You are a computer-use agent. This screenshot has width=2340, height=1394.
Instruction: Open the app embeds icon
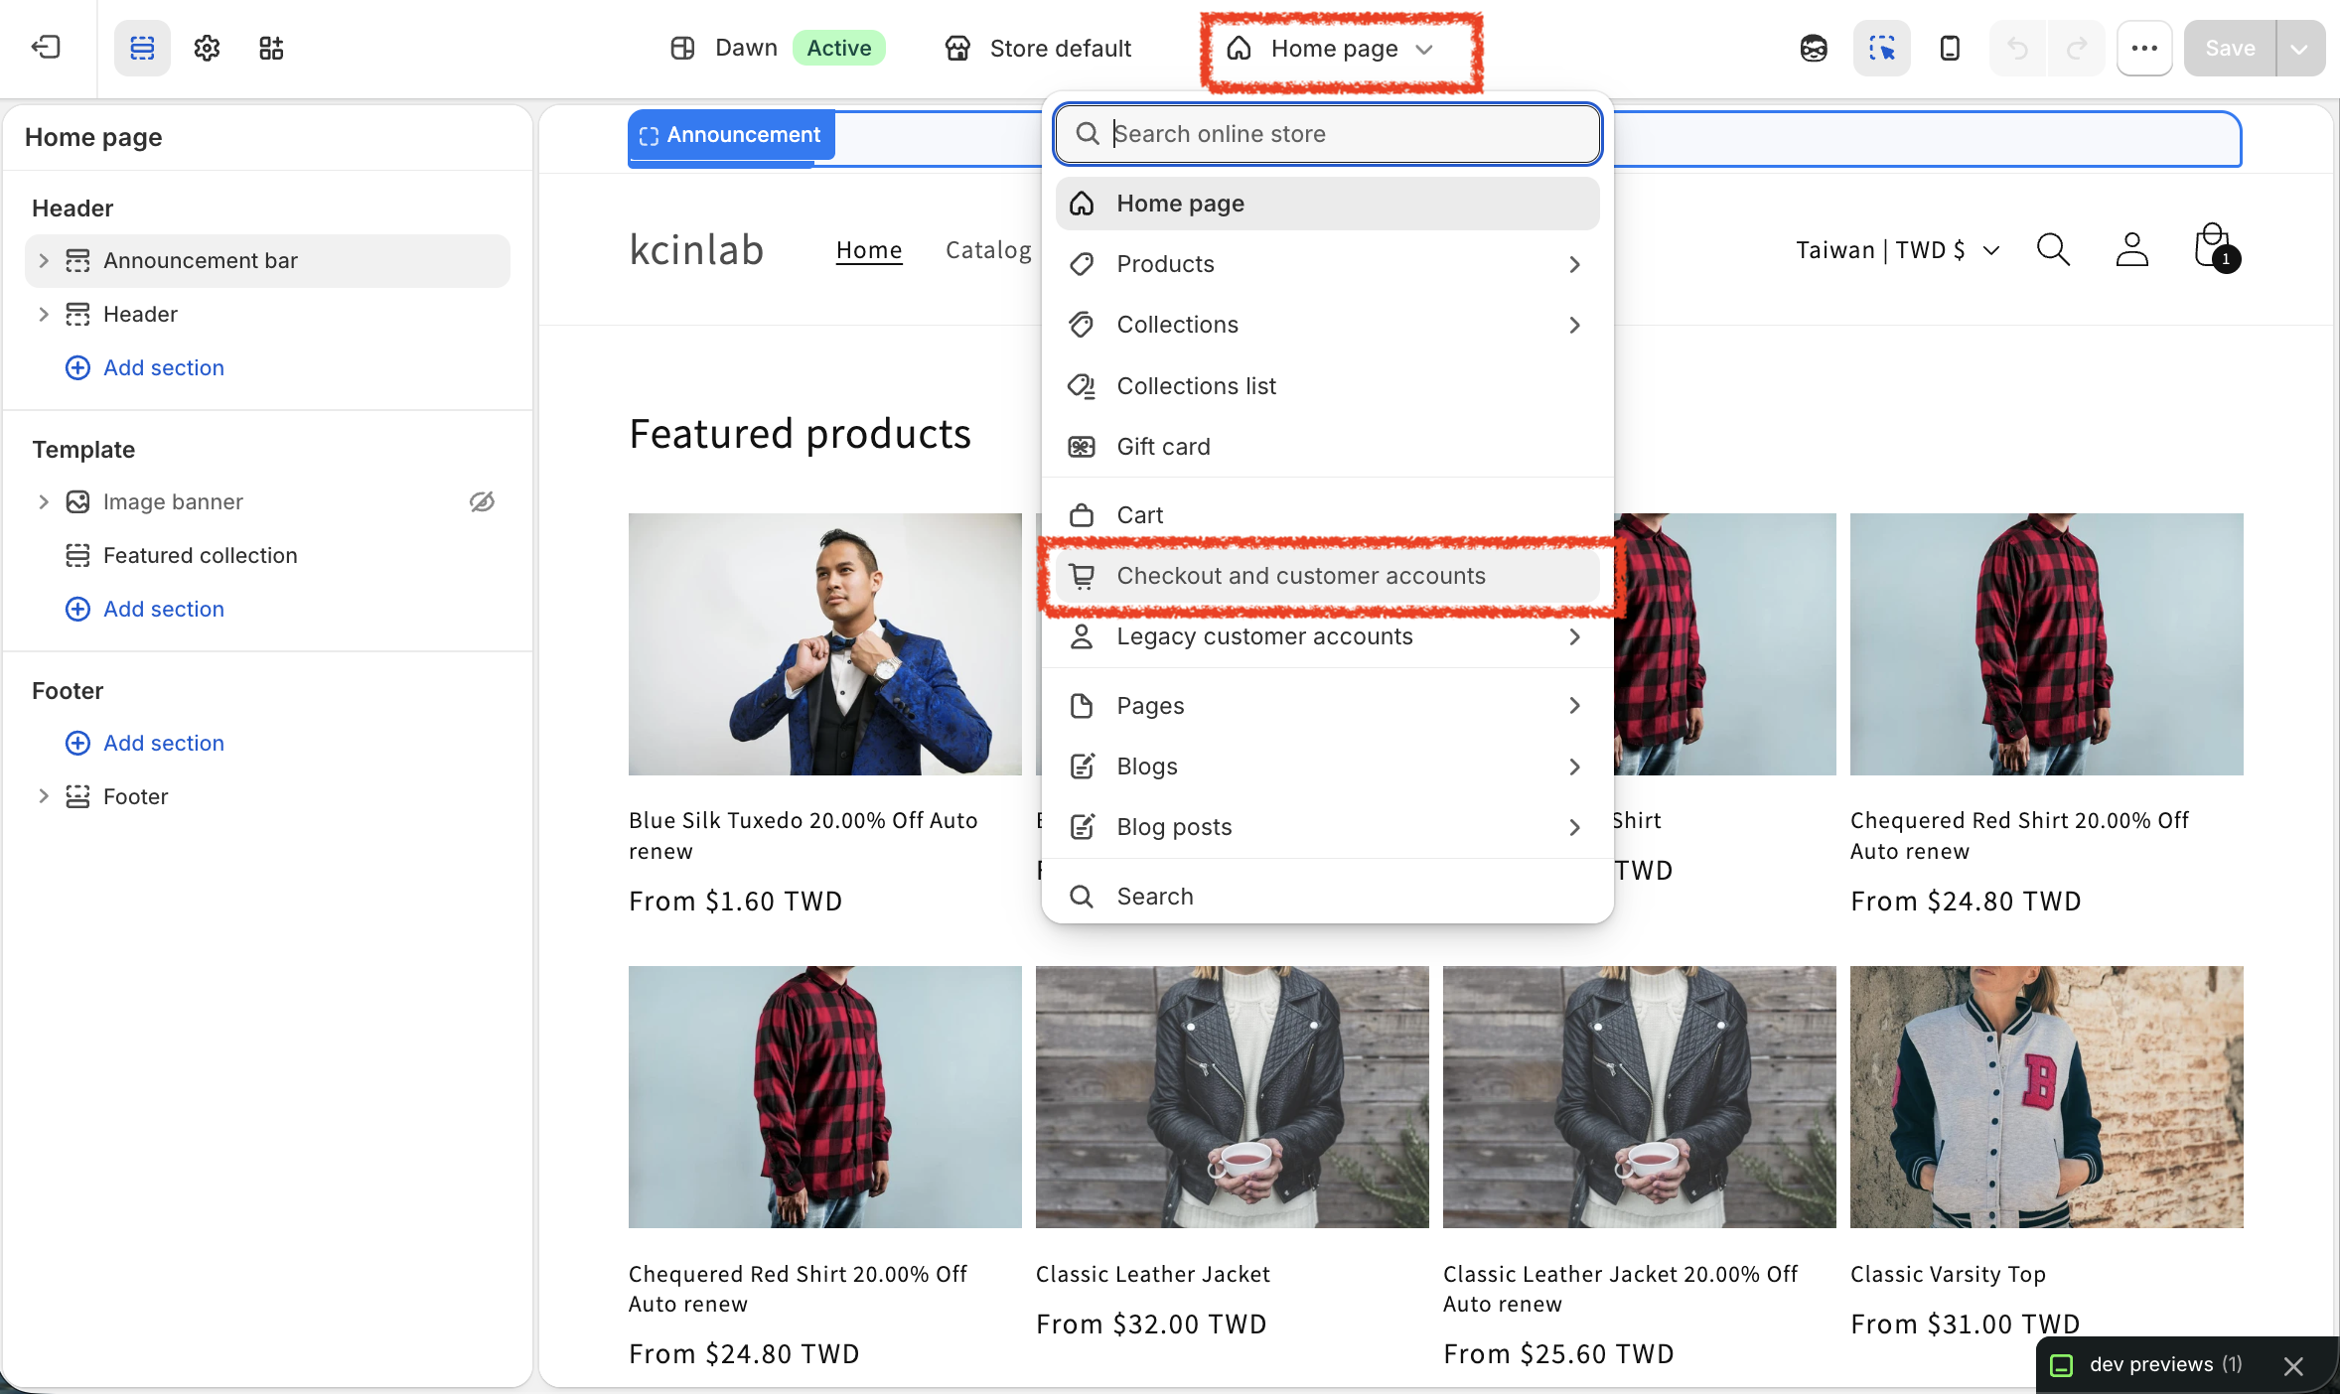pyautogui.click(x=271, y=48)
